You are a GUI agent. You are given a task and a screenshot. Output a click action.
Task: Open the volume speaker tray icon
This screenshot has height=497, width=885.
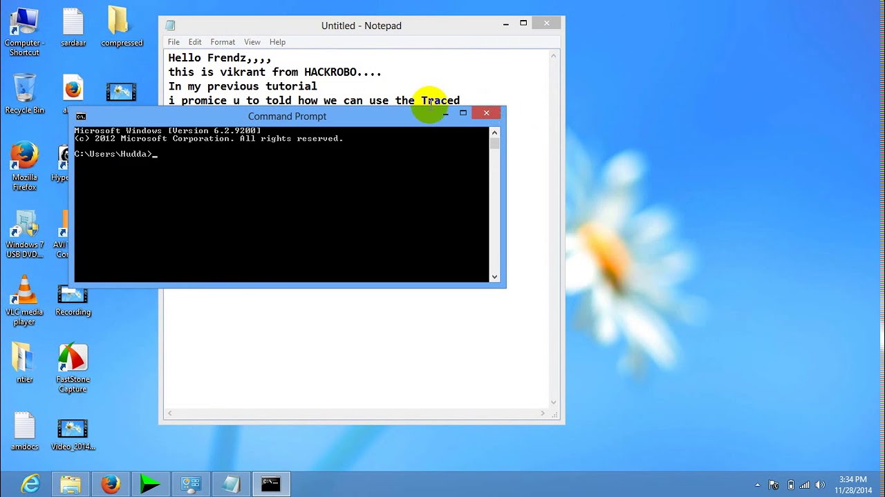821,485
